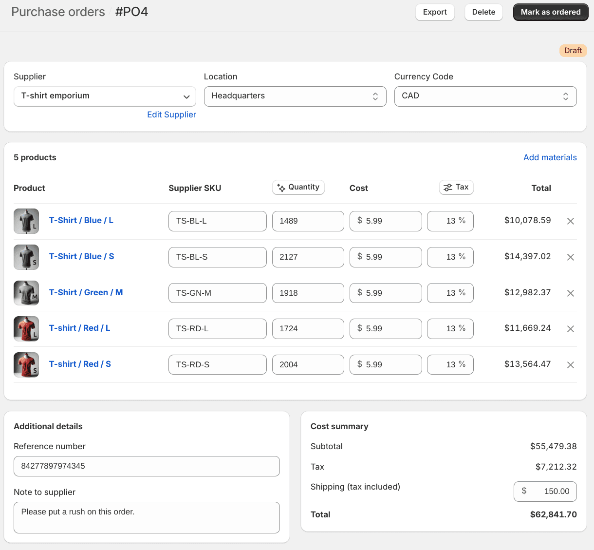Click the Tax value $7,212.32
This screenshot has height=550, width=594.
point(556,467)
